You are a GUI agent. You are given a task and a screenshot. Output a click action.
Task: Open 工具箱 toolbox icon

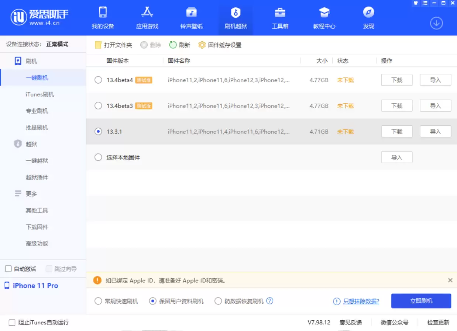(280, 13)
